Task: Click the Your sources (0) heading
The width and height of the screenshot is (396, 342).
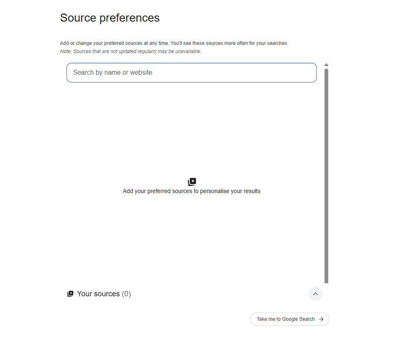Action: click(x=104, y=294)
